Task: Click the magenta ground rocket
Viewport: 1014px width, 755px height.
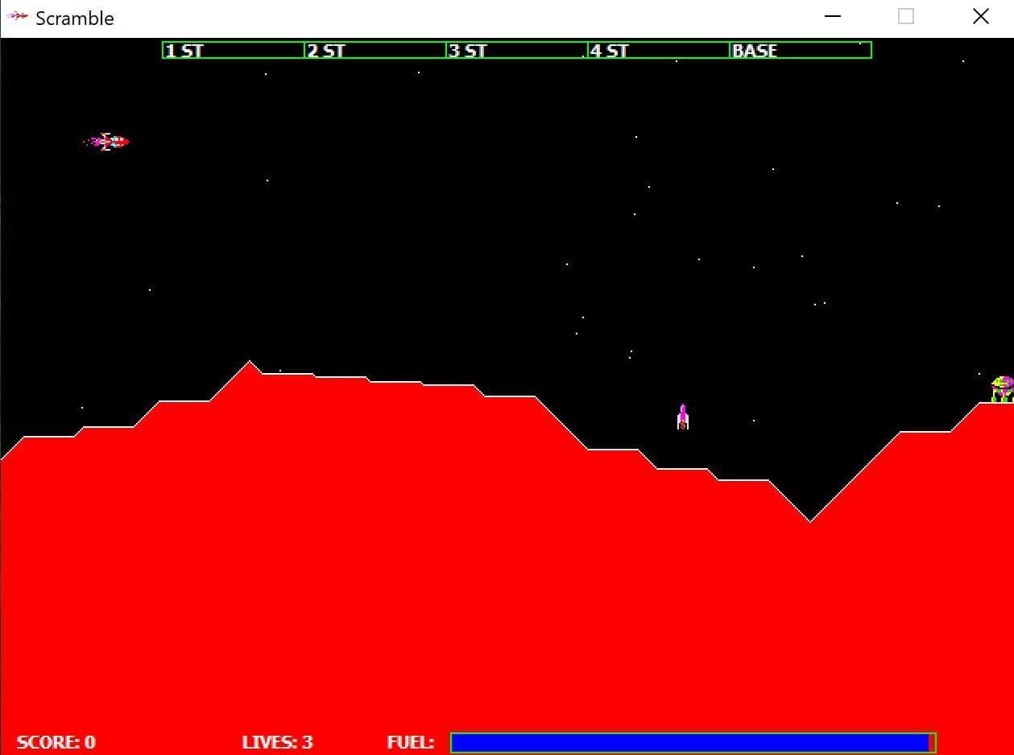Action: [683, 417]
